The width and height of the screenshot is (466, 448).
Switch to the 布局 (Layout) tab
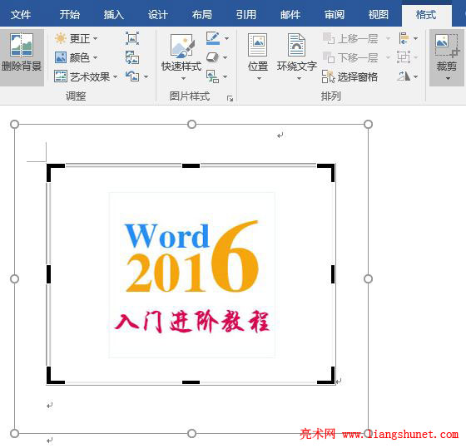coord(201,15)
